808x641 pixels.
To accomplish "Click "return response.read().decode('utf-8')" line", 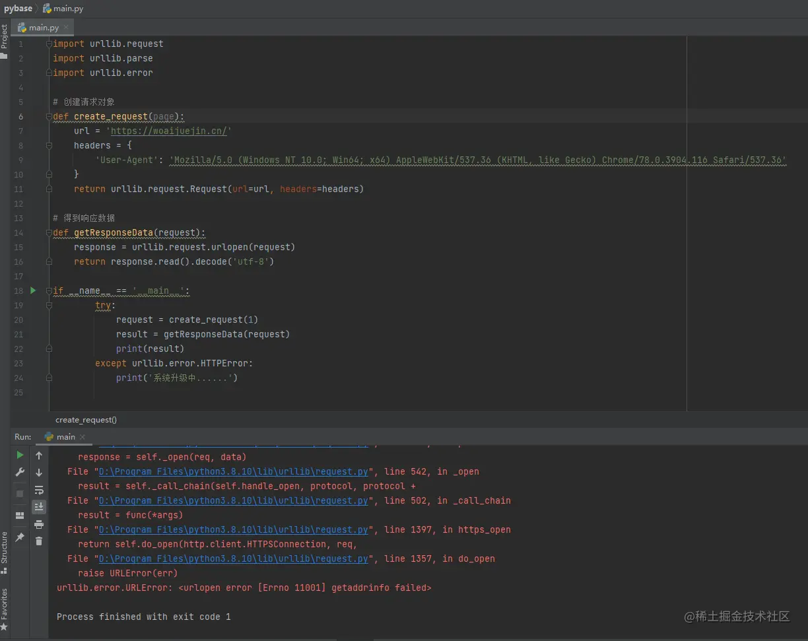I will point(174,261).
